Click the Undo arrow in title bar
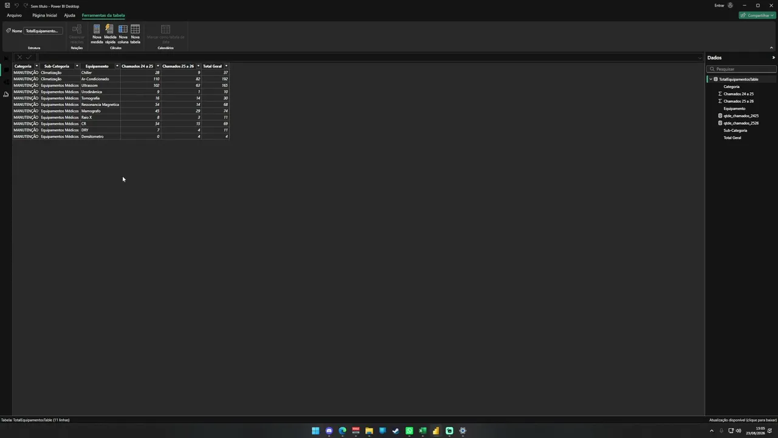778x438 pixels. pos(16,5)
